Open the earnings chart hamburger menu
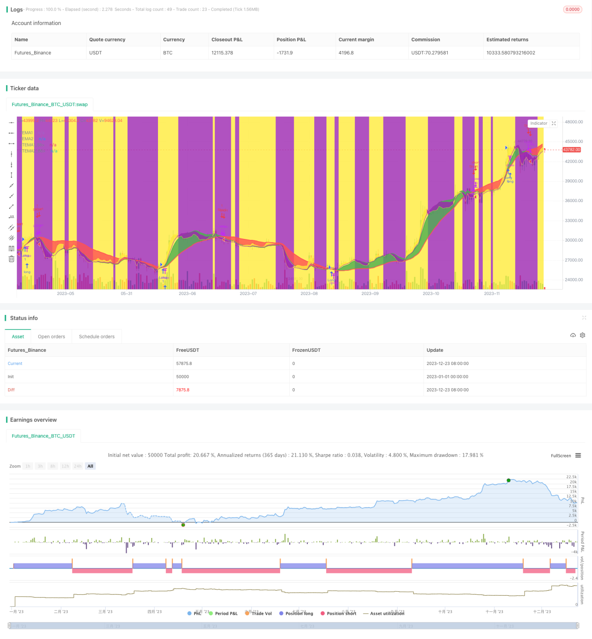592x639 pixels. [x=578, y=456]
